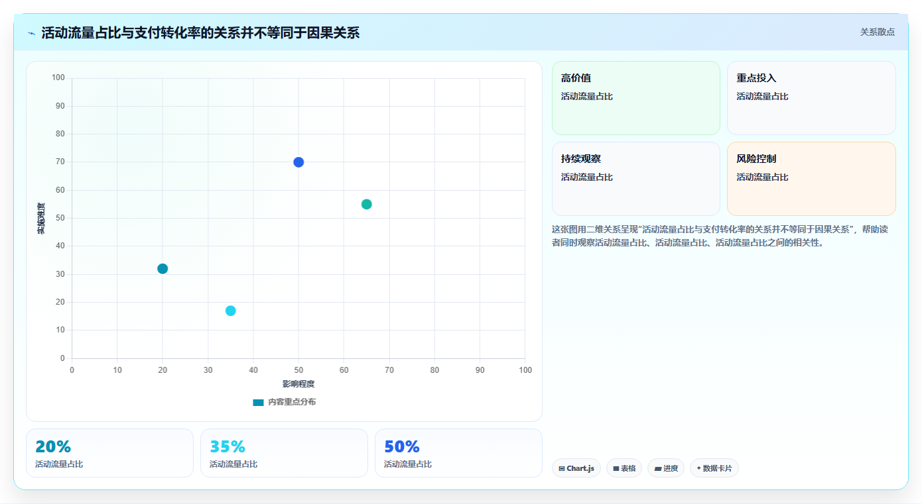Click 活动流量占比 under the 50% value

tap(408, 464)
